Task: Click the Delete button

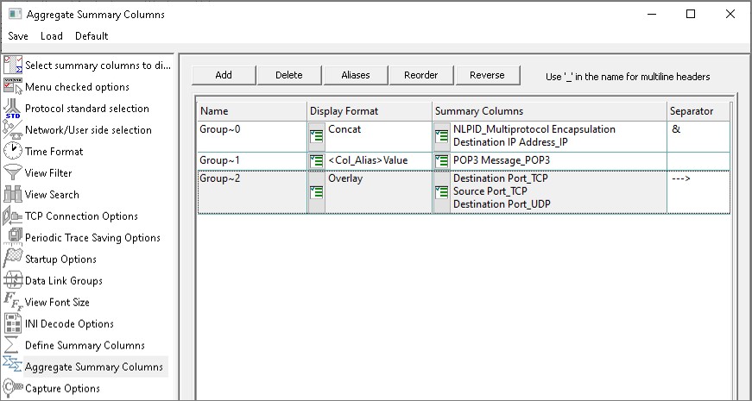Action: click(289, 75)
